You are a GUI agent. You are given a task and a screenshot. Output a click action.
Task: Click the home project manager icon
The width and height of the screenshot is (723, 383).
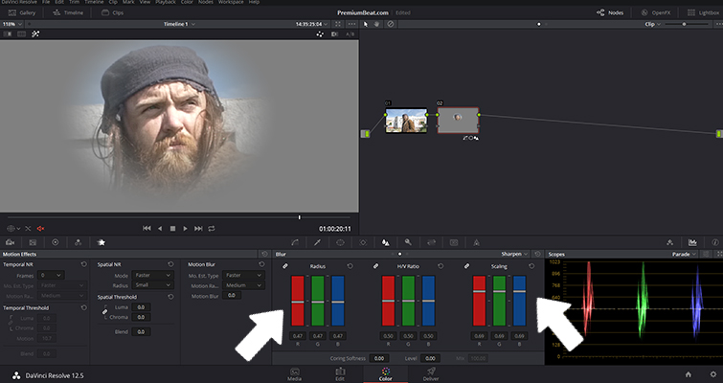(687, 372)
